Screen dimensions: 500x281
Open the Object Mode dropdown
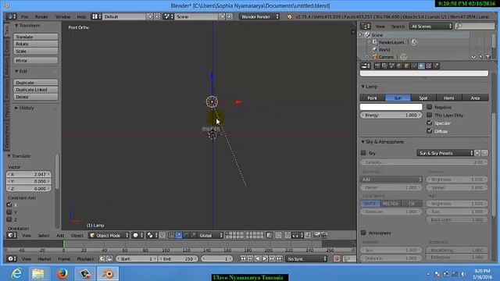tap(109, 236)
